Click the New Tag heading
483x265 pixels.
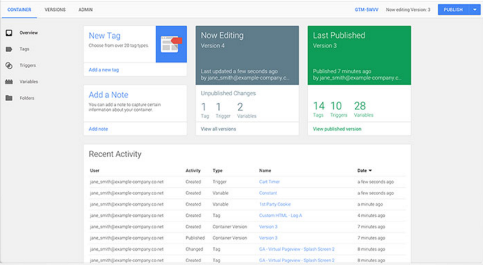104,36
